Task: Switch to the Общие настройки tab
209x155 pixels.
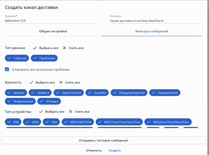Action: [x=53, y=31]
